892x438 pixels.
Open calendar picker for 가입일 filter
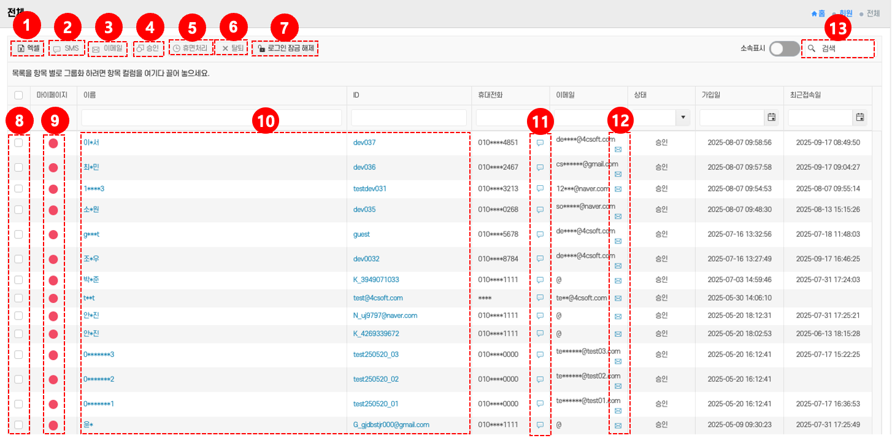tap(772, 117)
